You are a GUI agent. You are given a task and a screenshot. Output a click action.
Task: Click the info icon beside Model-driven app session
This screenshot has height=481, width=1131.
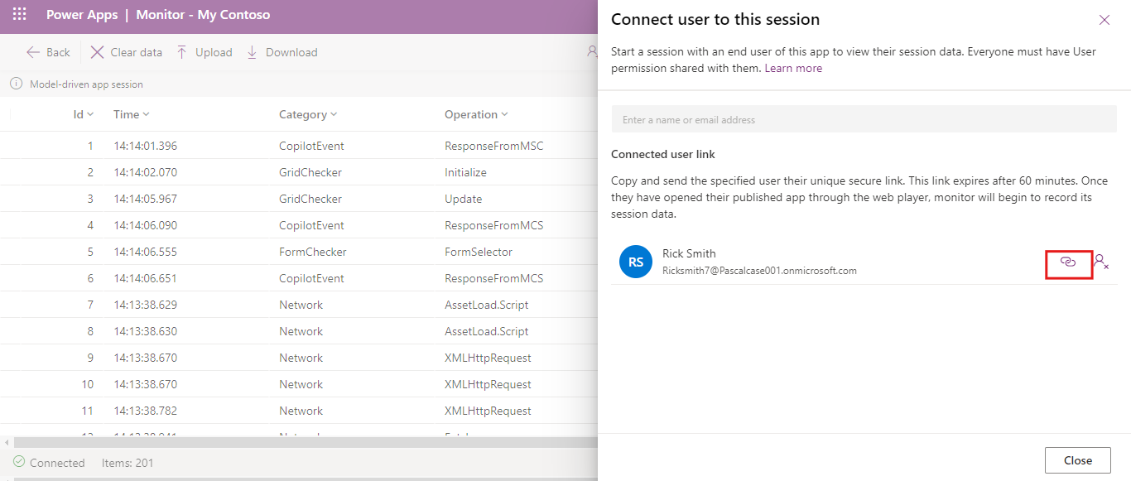tap(16, 84)
